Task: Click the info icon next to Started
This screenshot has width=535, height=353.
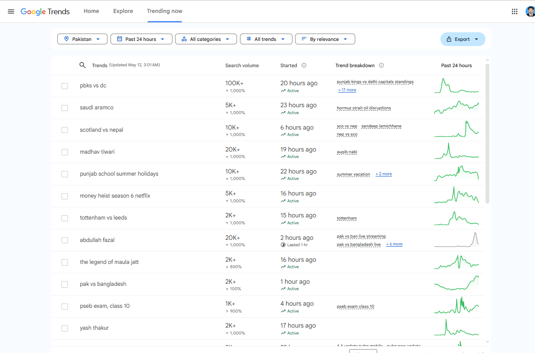Action: point(304,65)
